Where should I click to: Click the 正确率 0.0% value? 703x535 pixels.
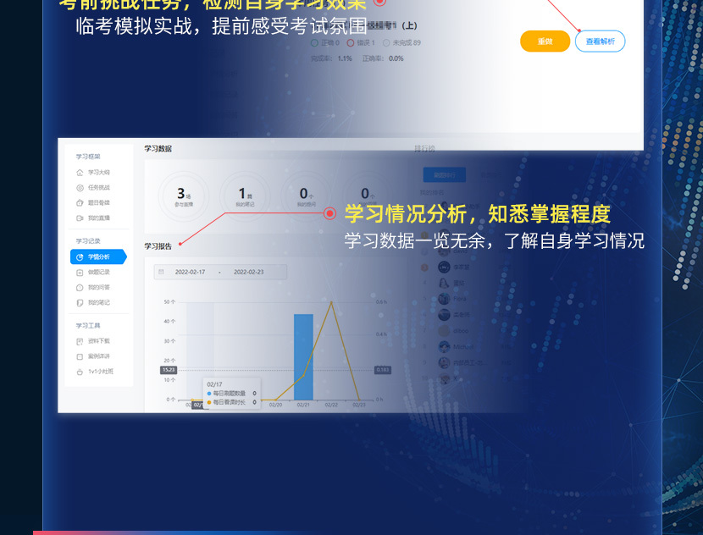pos(396,58)
